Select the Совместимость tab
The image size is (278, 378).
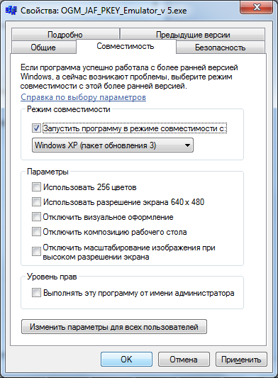point(126,46)
